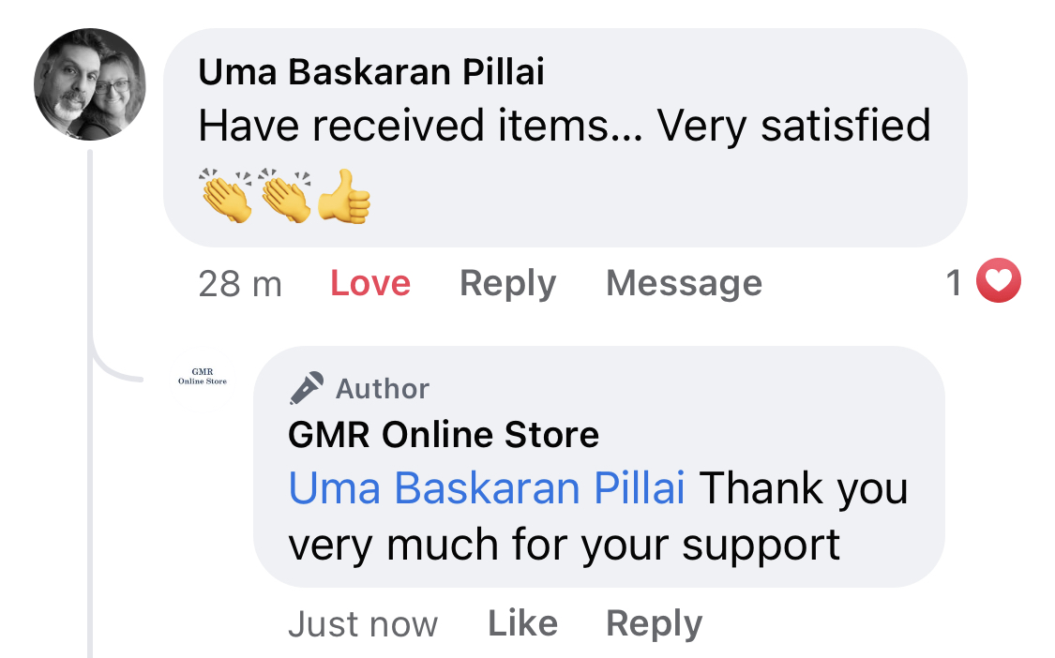Open Uma Baskaran Pillai's profile photo
The image size is (1055, 658).
[89, 84]
